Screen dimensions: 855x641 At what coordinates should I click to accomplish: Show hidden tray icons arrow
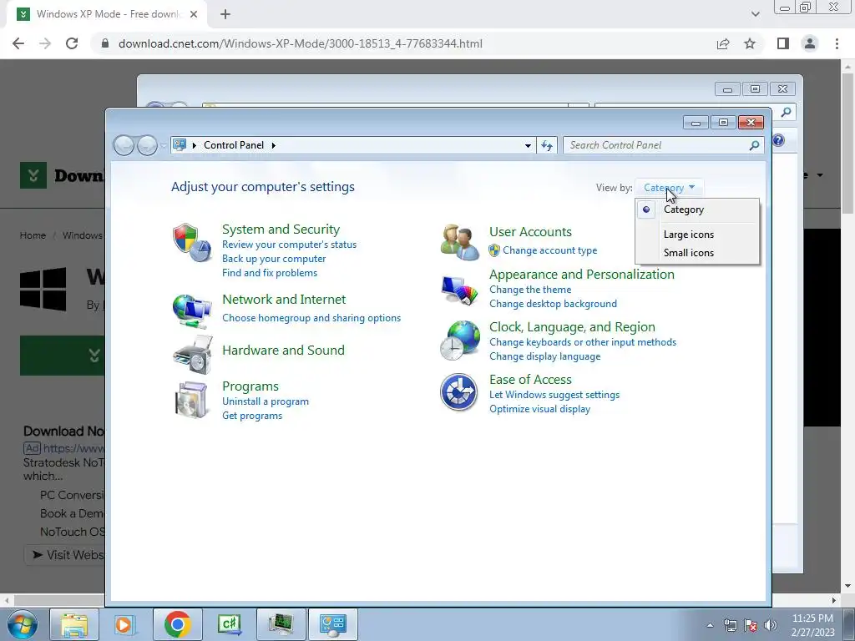click(710, 626)
